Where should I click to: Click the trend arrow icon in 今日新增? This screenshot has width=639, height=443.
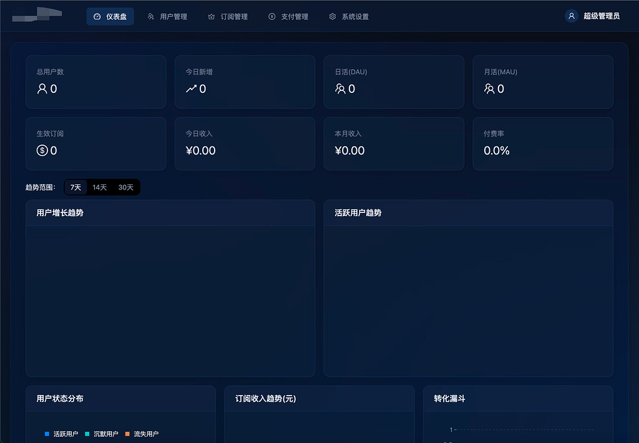(191, 88)
